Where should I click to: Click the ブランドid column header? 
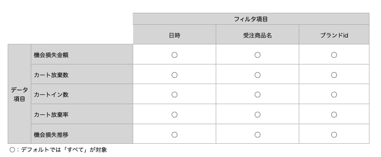(x=334, y=35)
